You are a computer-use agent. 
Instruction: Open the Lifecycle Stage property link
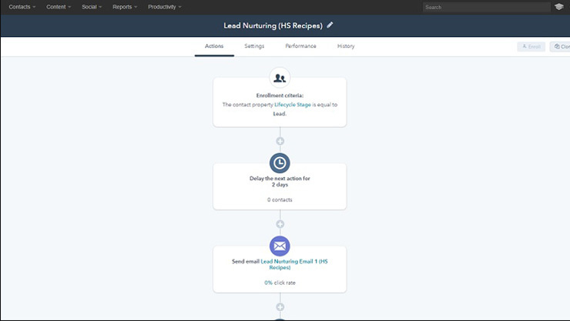(x=293, y=105)
